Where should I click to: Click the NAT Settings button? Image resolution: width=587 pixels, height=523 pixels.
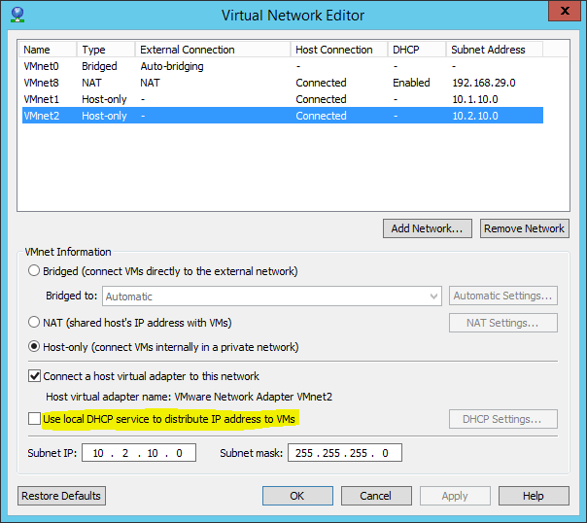[x=503, y=323]
